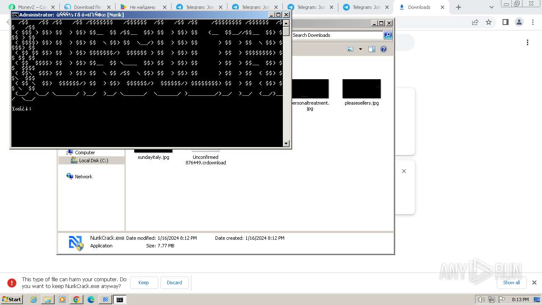
Task: Open the network tray icon
Action: click(491, 299)
